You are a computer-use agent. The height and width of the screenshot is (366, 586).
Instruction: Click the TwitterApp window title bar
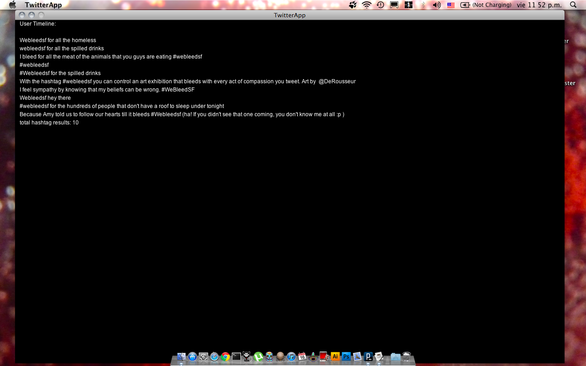[290, 15]
